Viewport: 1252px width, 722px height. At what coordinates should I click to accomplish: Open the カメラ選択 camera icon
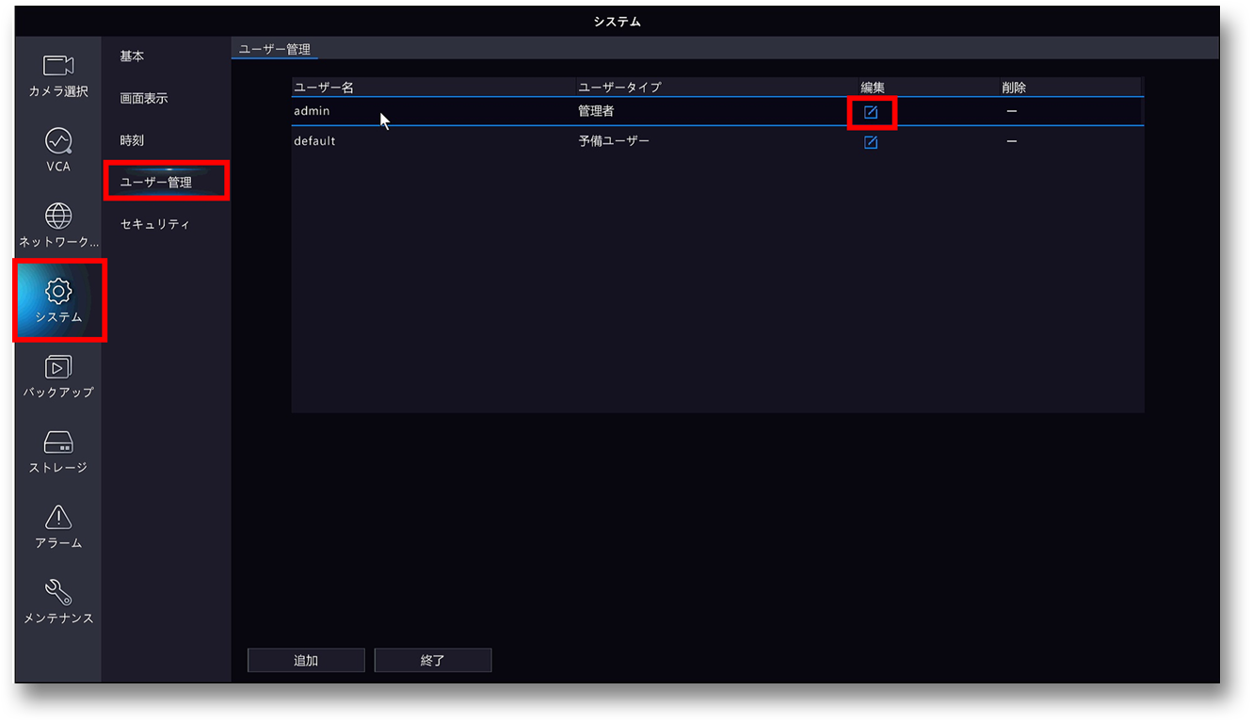click(58, 65)
